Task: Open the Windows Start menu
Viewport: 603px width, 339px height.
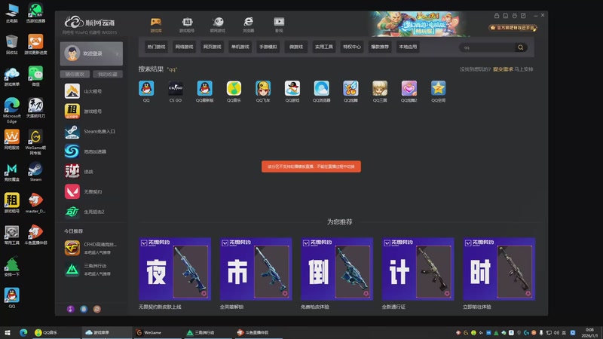Action: pos(8,332)
